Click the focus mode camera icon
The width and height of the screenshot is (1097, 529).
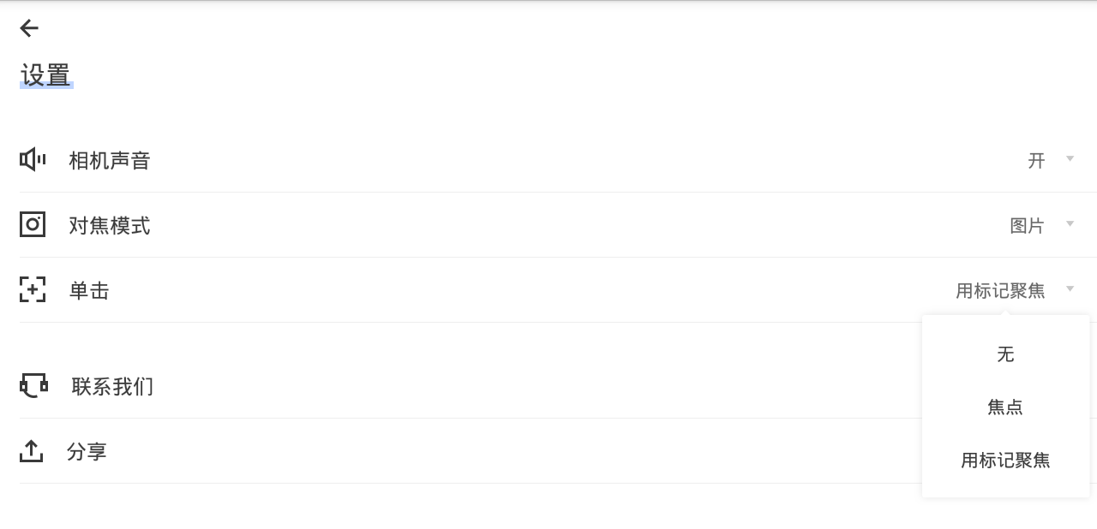coord(33,225)
